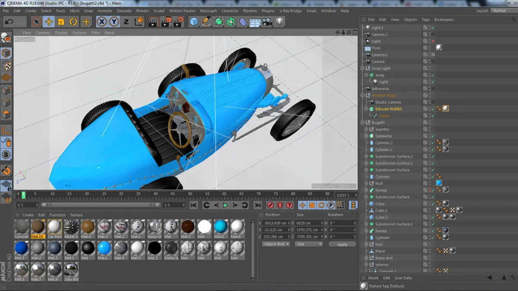Open Object Manager Tags menu

pyautogui.click(x=426, y=19)
